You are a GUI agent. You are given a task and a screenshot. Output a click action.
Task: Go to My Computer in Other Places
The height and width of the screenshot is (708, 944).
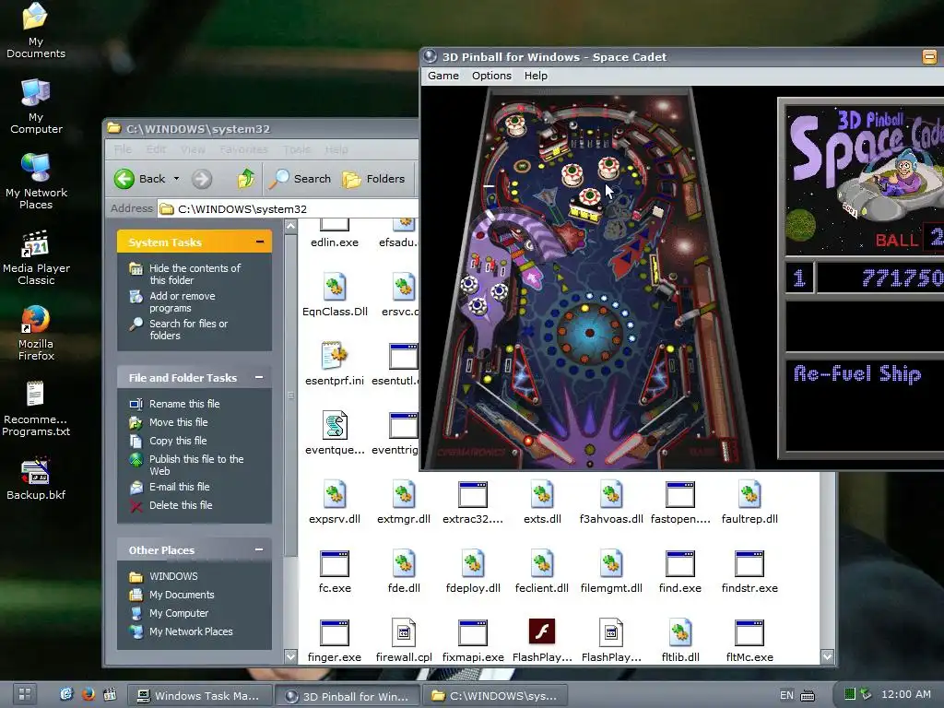178,613
